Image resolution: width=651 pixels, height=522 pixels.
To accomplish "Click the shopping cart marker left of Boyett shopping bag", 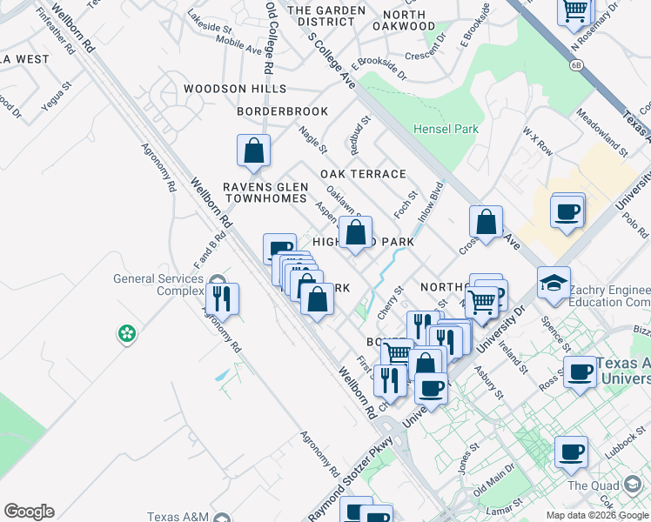I will coord(398,352).
